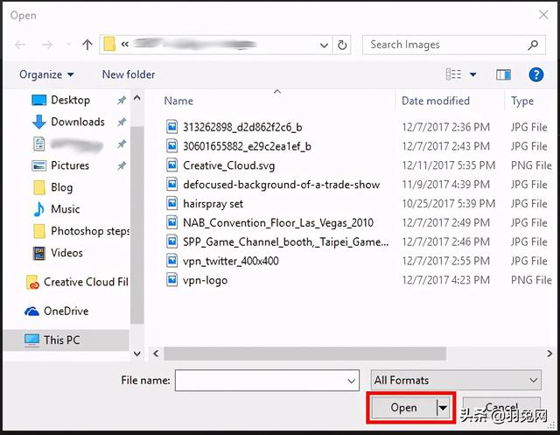Click the Back navigation arrow
Image resolution: width=560 pixels, height=435 pixels.
pos(20,45)
